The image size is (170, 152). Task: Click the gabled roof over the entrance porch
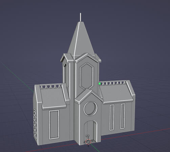click(89, 96)
